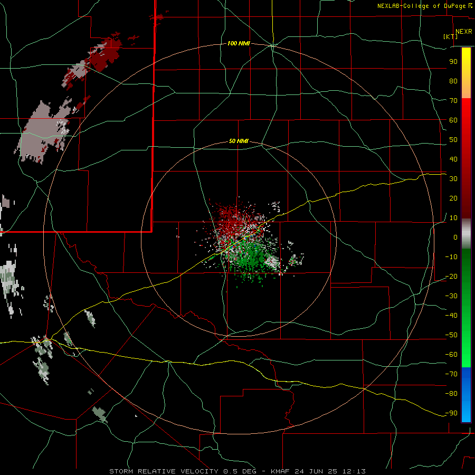Click the -80 value on velocity scale
This screenshot has width=475, height=475.
click(x=451, y=394)
